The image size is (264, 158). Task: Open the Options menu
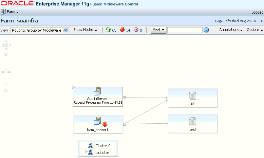click(255, 30)
